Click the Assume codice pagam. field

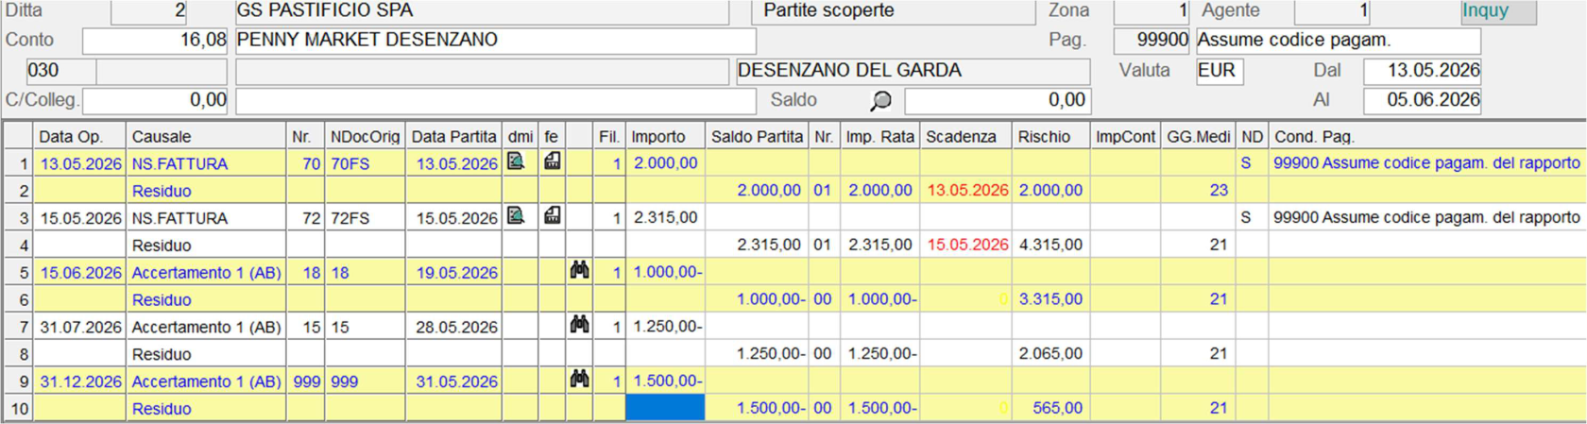click(1339, 41)
